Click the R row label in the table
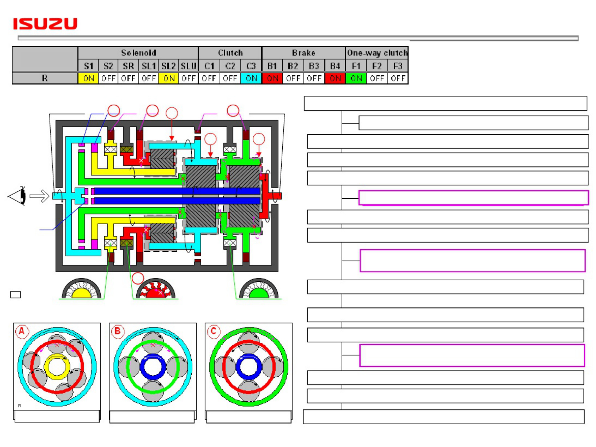Screen dimensions: 596x447 pyautogui.click(x=45, y=78)
